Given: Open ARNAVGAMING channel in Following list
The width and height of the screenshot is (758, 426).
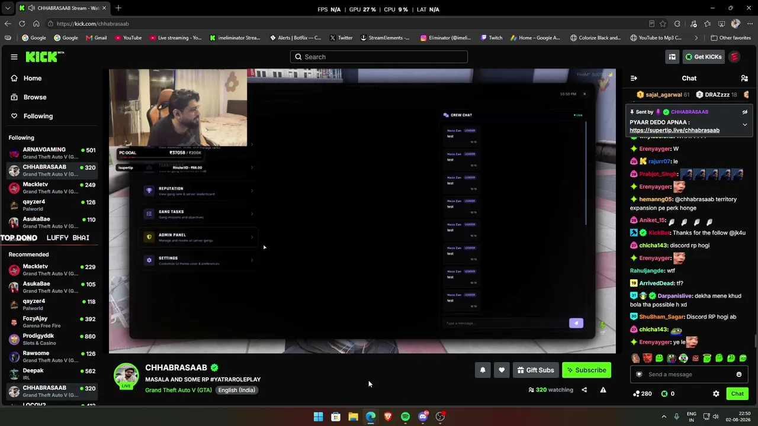Looking at the screenshot, I should tap(52, 153).
